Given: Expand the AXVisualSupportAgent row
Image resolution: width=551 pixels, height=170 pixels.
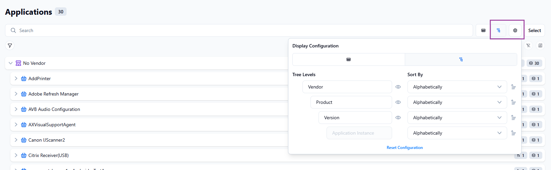Looking at the screenshot, I should click(x=16, y=125).
